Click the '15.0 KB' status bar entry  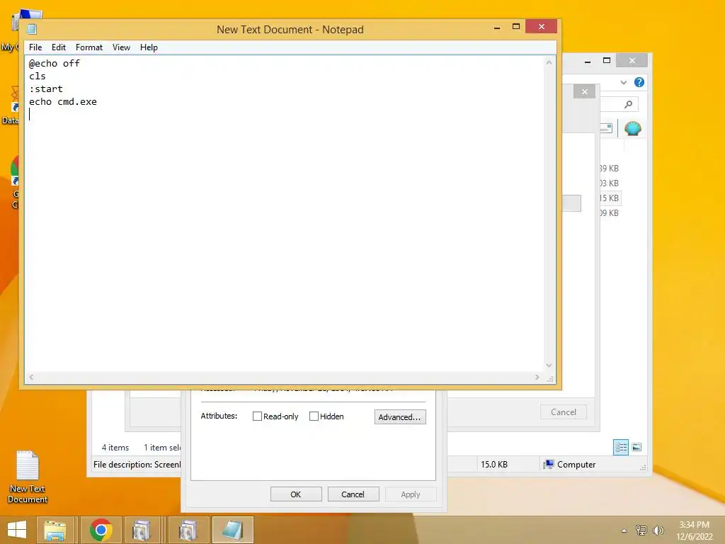coord(493,465)
